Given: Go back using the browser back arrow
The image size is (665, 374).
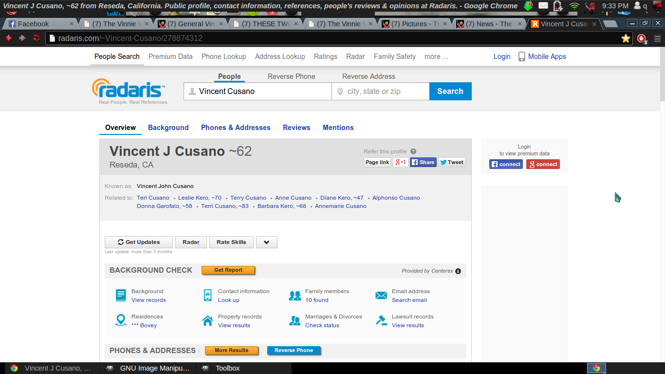Looking at the screenshot, I should click(x=8, y=38).
